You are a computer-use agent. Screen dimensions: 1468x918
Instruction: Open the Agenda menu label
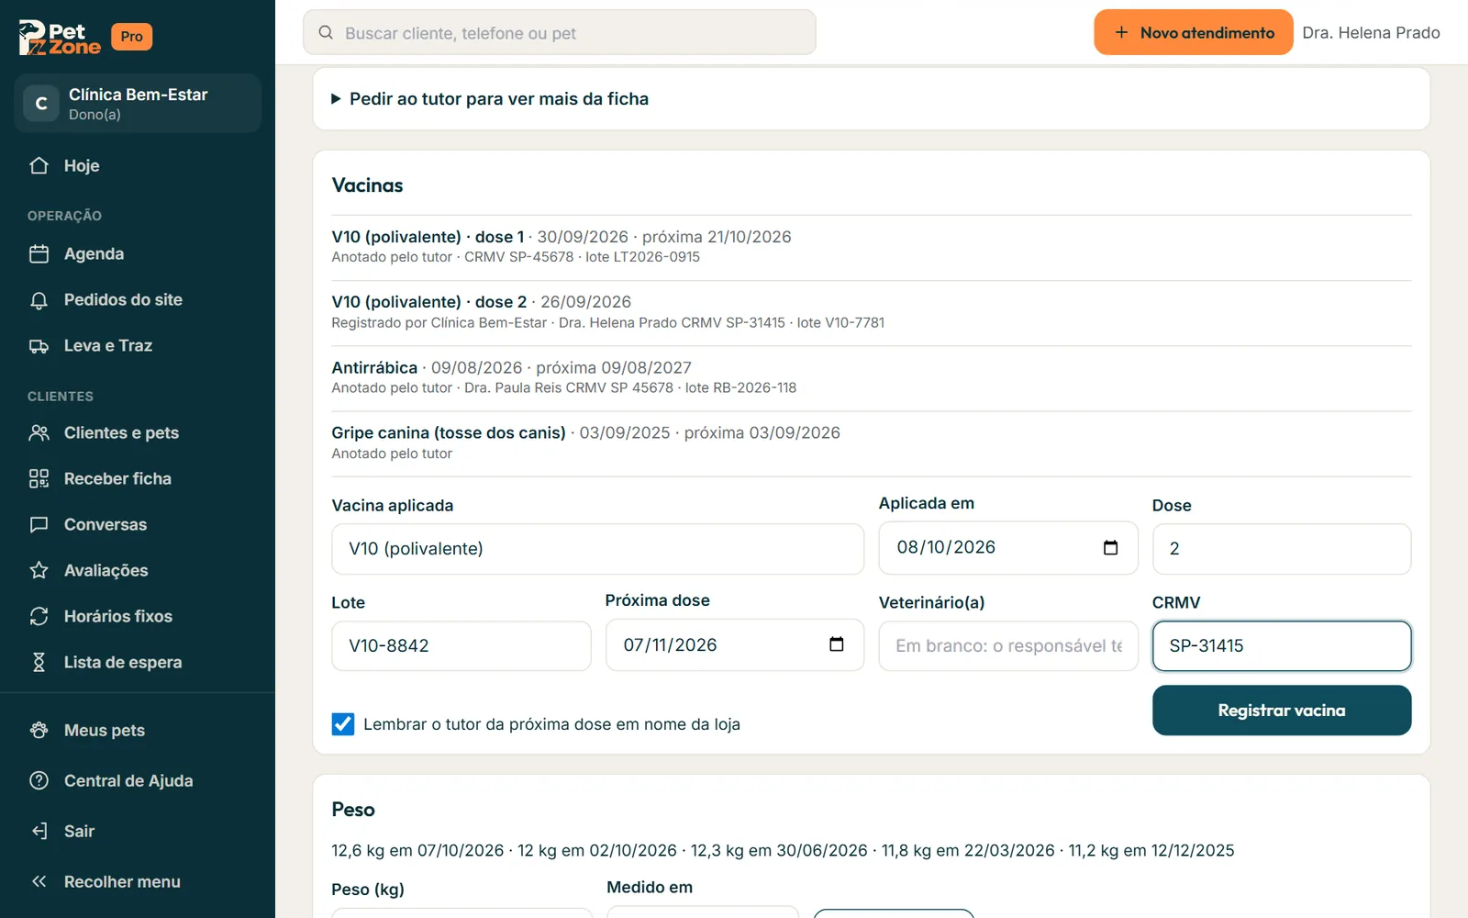(x=94, y=254)
